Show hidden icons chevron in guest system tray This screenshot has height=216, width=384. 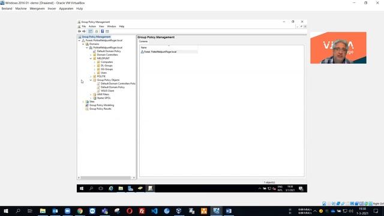point(260,188)
